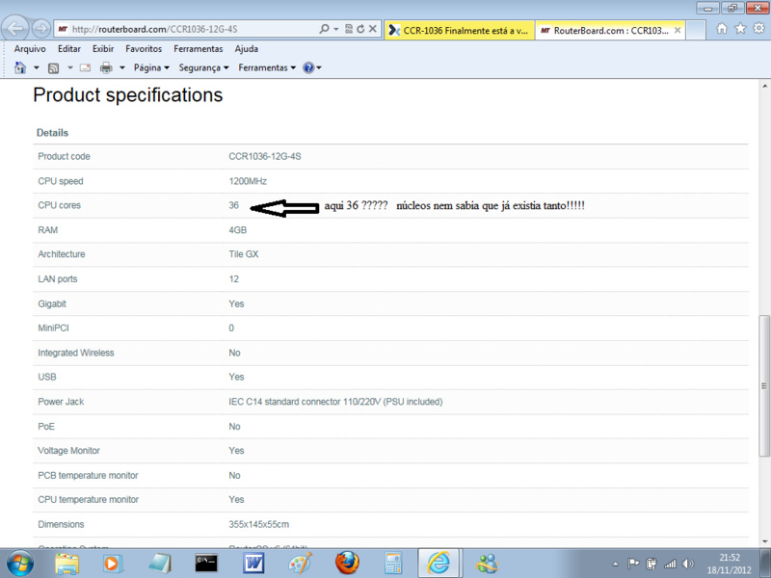Click the scrollbar up arrow
This screenshot has height=578, width=771.
click(764, 86)
